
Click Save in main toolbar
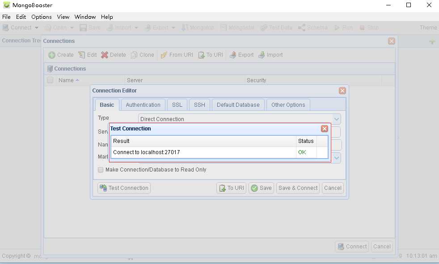point(90,27)
